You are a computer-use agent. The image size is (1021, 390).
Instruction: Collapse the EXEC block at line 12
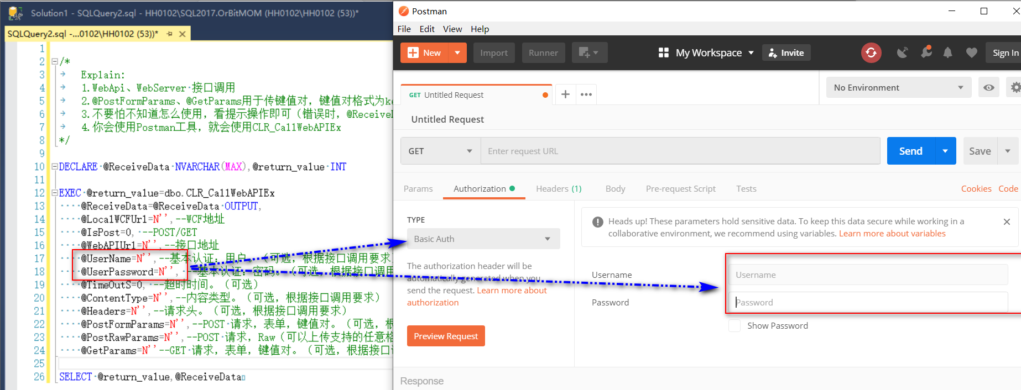(x=54, y=193)
